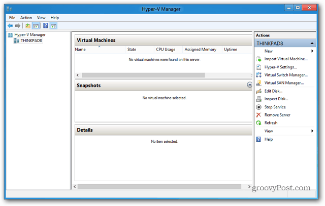The image size is (325, 206).
Task: Click the Details section header
Action: (x=164, y=130)
